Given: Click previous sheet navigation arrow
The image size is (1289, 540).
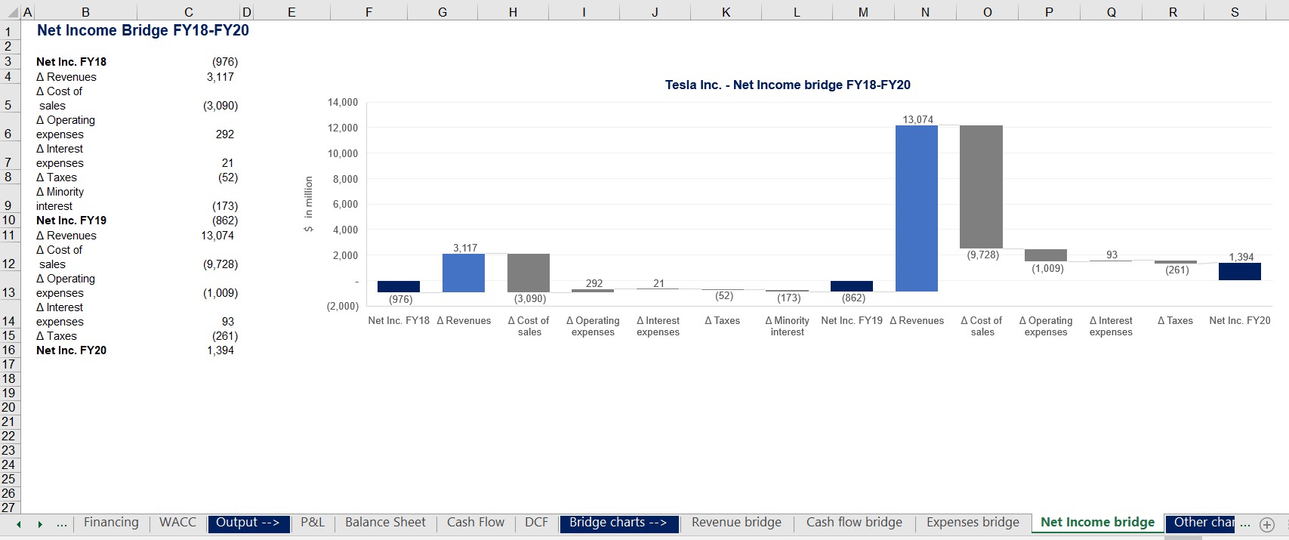Looking at the screenshot, I should [x=19, y=523].
